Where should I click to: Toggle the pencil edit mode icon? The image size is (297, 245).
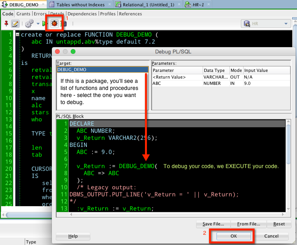click(15, 24)
